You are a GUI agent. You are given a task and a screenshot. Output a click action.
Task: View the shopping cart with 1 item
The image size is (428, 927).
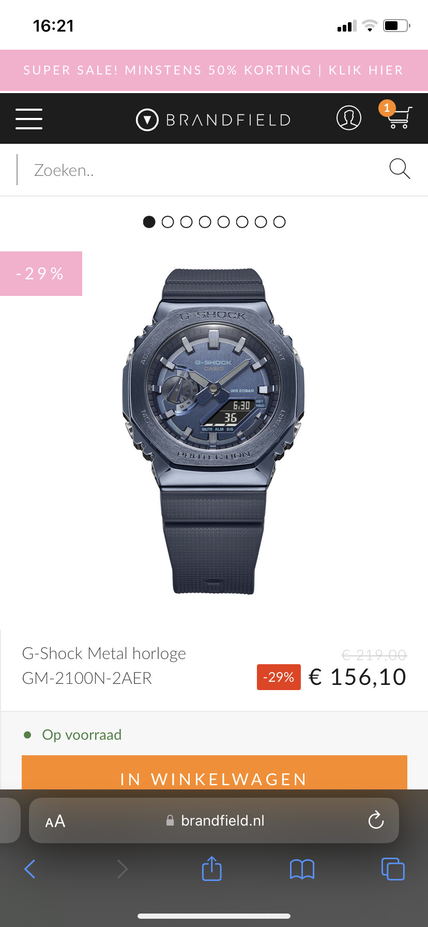click(398, 115)
